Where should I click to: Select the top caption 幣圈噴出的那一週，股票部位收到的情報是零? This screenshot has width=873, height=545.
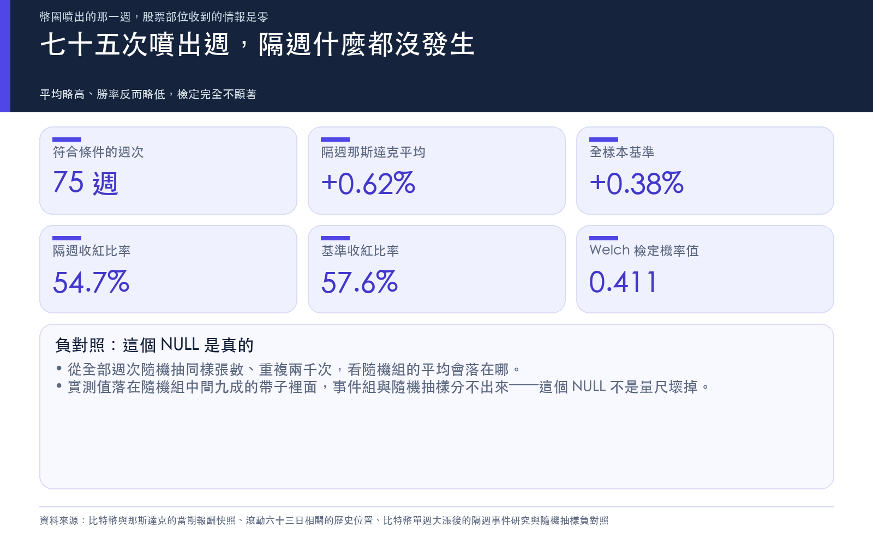point(154,17)
